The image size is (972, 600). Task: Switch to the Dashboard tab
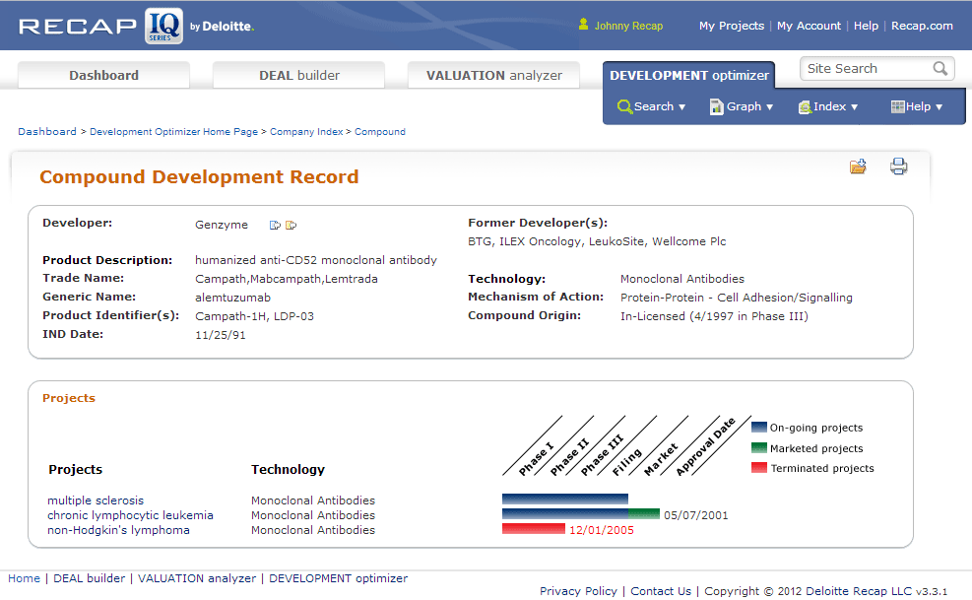103,76
